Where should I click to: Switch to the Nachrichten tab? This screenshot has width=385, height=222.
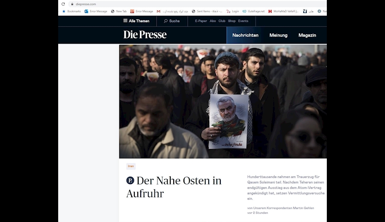[x=245, y=35]
